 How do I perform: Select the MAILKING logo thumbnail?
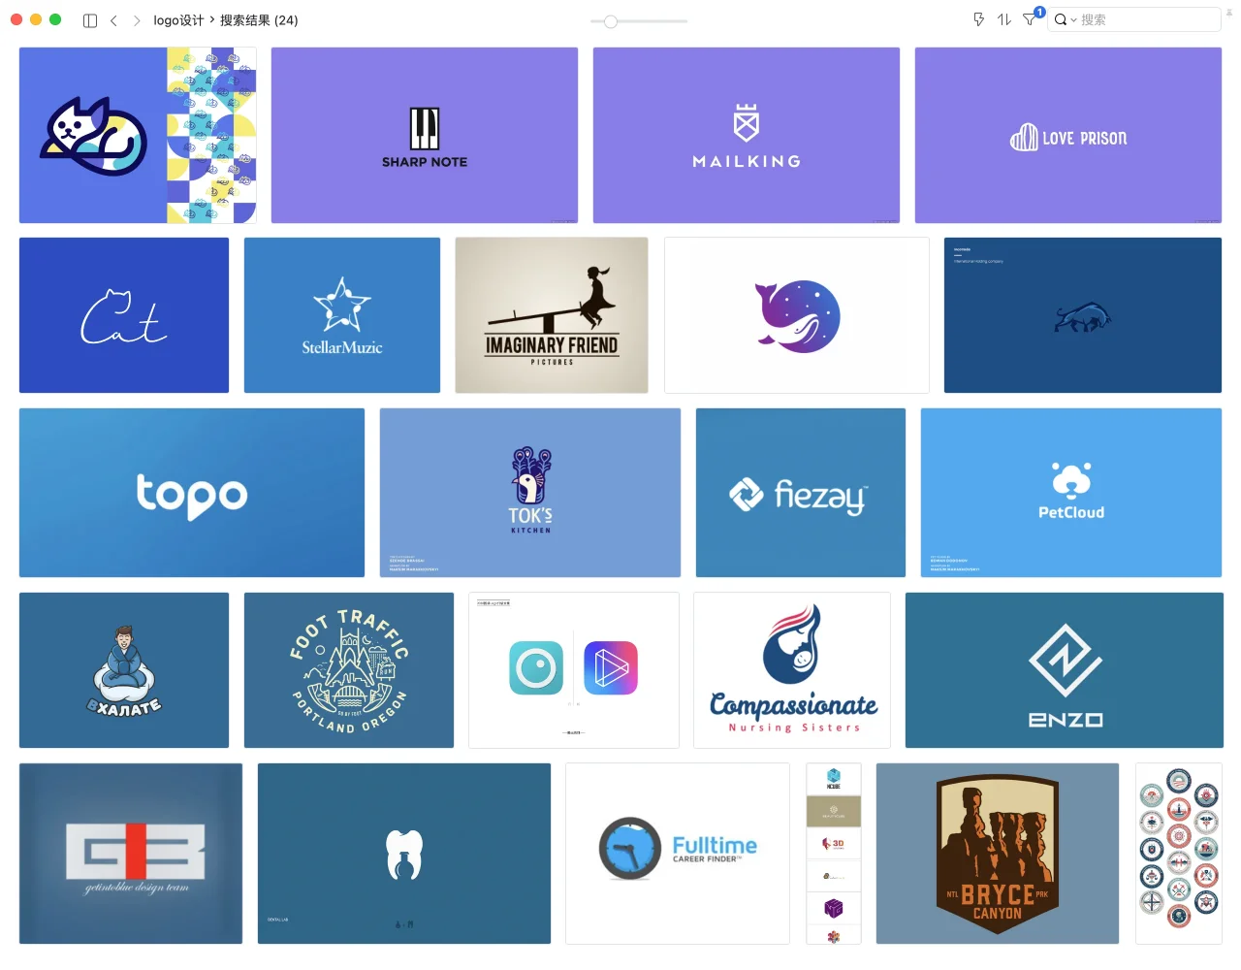[747, 136]
